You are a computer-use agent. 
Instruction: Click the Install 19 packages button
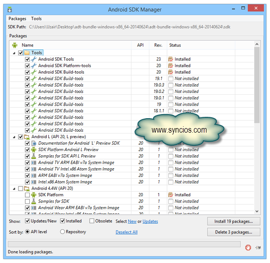tap(234, 221)
